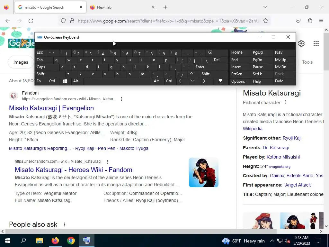
Task: Open weather widget showing Heavy rain
Action: point(244,241)
